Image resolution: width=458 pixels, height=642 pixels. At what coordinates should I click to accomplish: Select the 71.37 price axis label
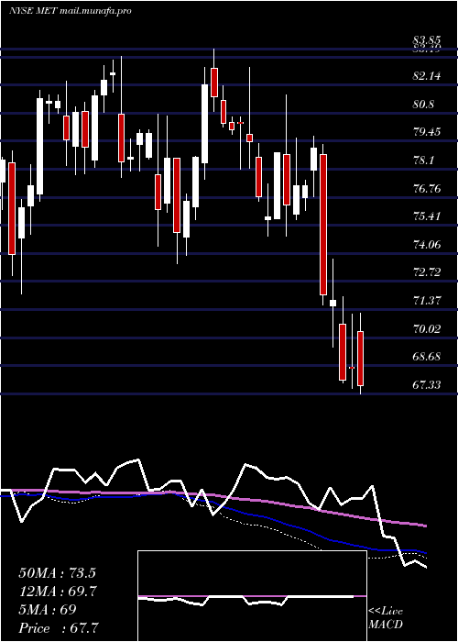click(x=427, y=301)
